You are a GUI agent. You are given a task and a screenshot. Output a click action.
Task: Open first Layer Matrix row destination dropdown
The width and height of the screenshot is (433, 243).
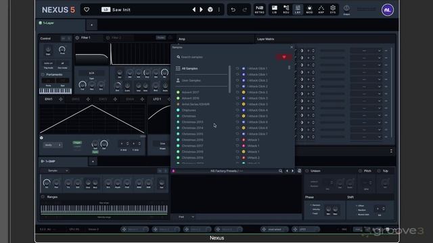pos(365,51)
